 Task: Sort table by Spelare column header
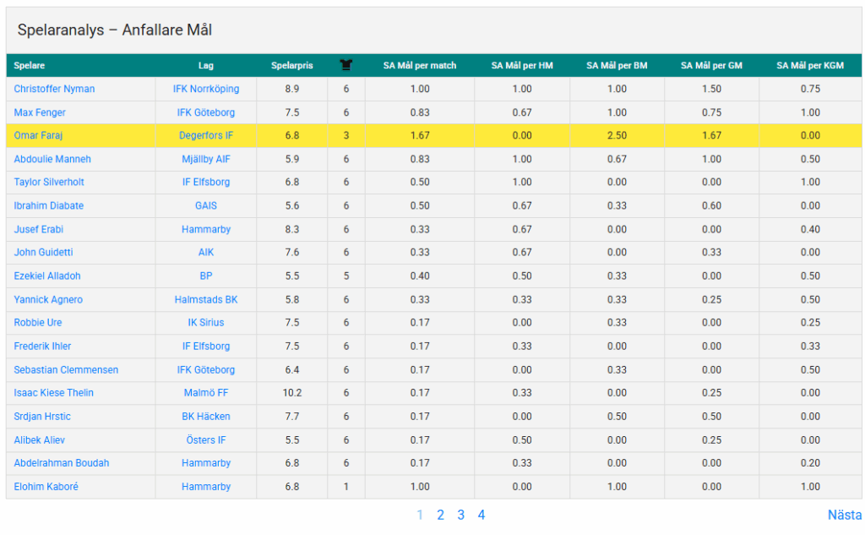point(30,65)
